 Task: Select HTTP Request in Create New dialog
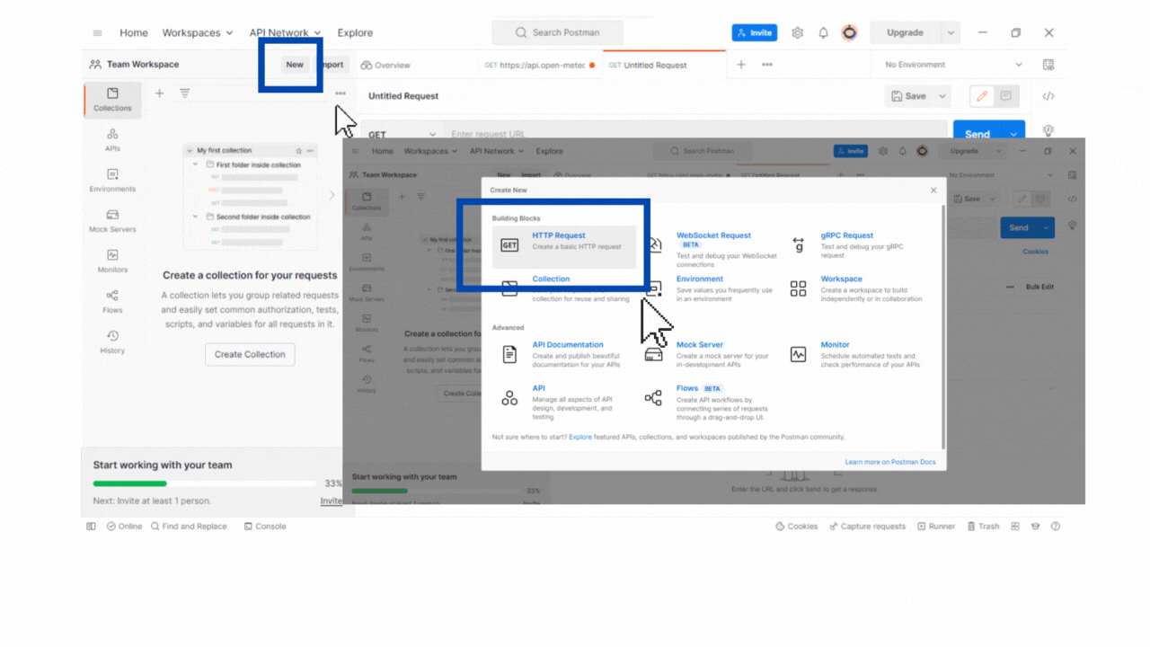(564, 247)
